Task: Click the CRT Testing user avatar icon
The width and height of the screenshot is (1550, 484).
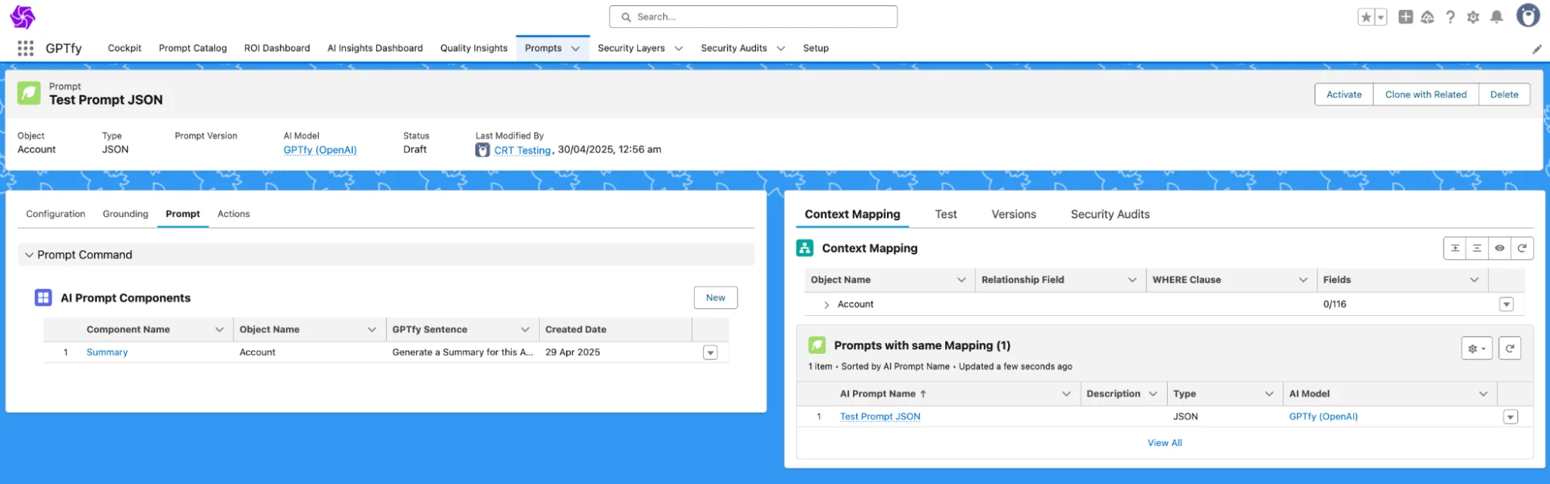Action: 482,150
